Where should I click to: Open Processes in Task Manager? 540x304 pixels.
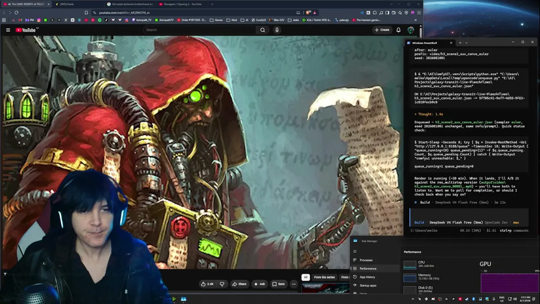[375, 260]
